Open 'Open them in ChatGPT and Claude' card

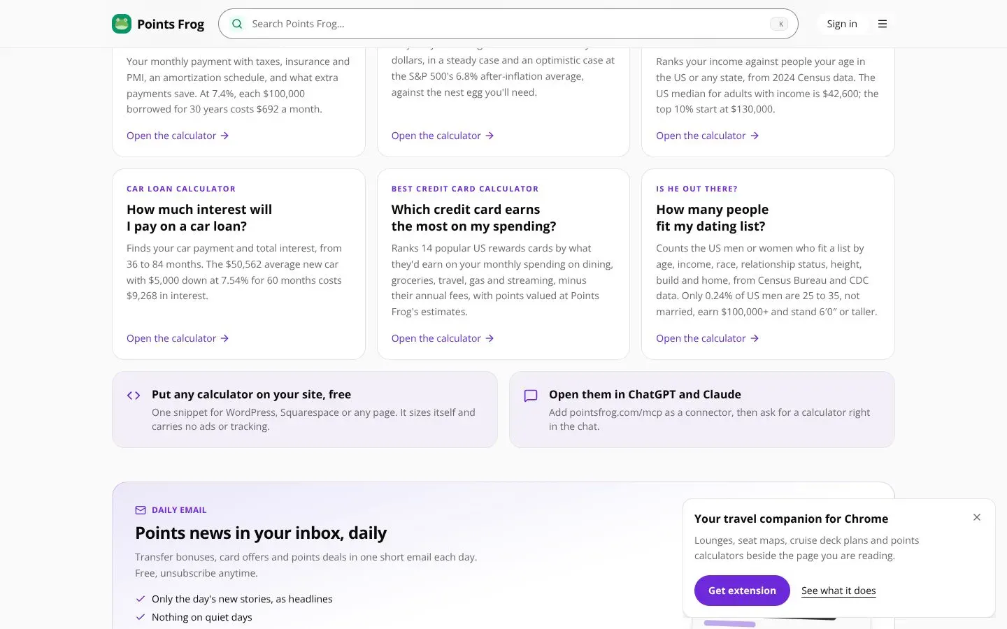[x=702, y=410]
